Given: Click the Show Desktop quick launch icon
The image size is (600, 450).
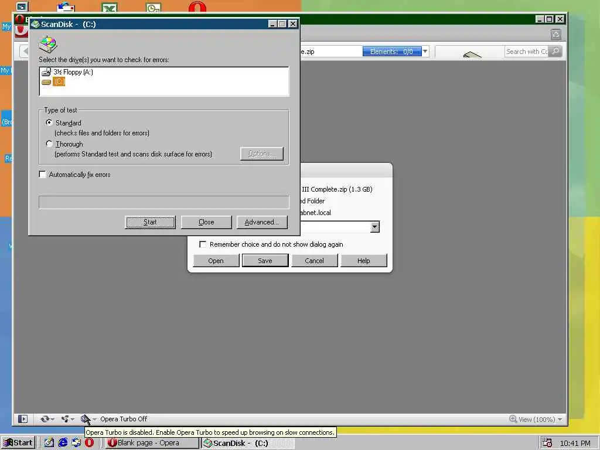Looking at the screenshot, I should tap(76, 443).
